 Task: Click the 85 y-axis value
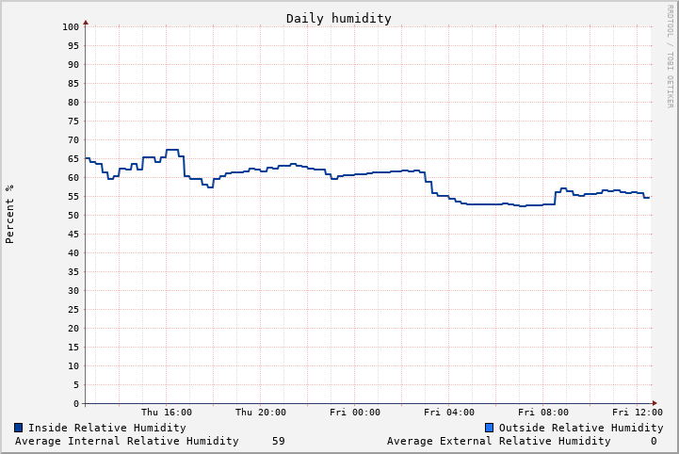click(x=73, y=83)
